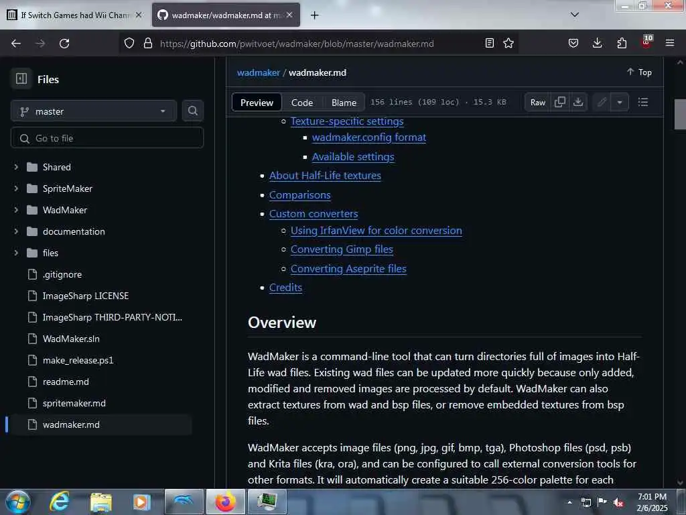This screenshot has height=515, width=686.
Task: Open .gitignore file in tree
Action: point(62,274)
